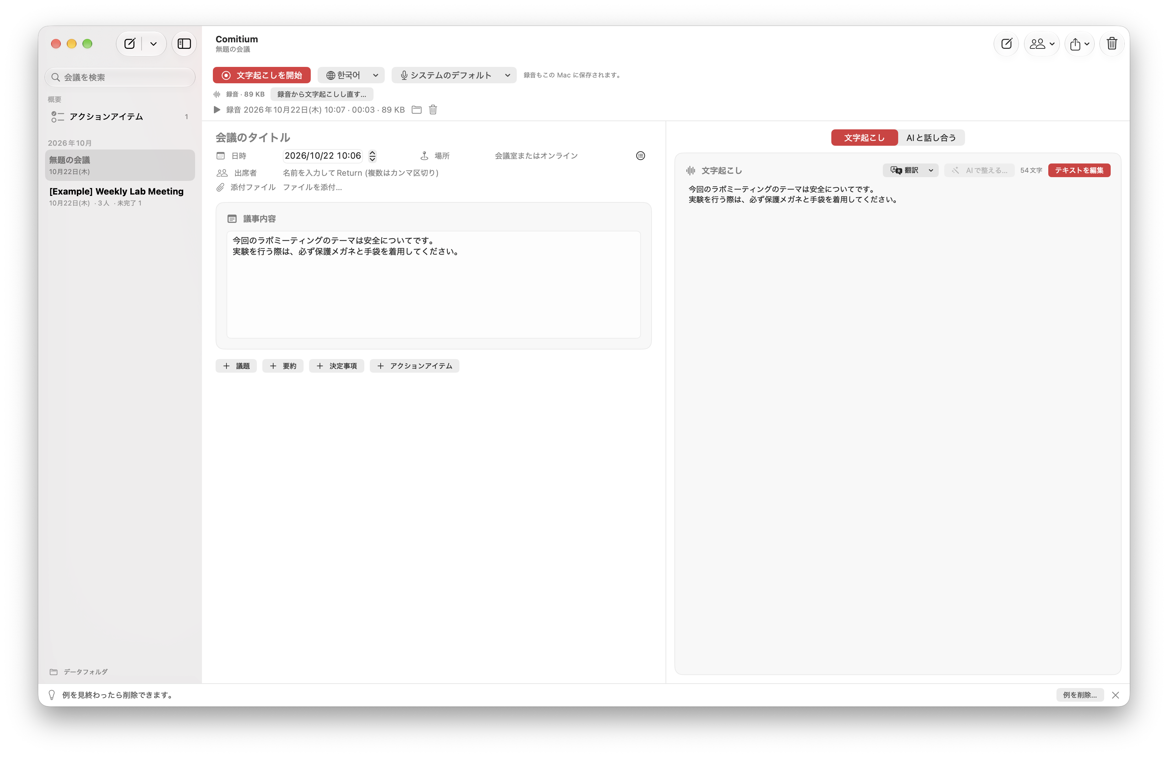Click the 例を削除 button

click(1080, 695)
